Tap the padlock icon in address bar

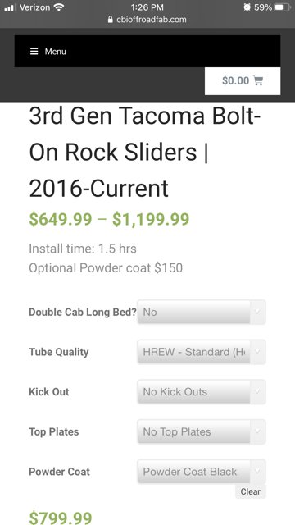click(111, 20)
